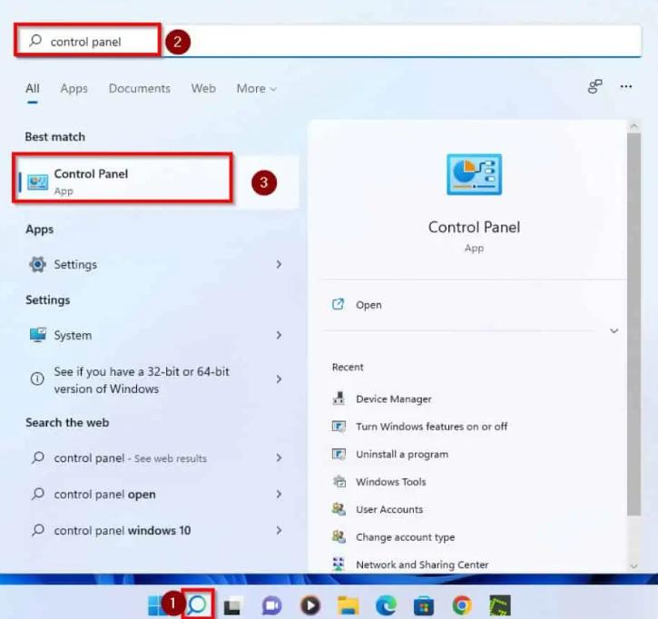The image size is (658, 619).
Task: Expand more actions chevron below Open
Action: 614,330
